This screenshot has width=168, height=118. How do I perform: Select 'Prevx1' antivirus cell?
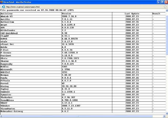tap(31, 83)
